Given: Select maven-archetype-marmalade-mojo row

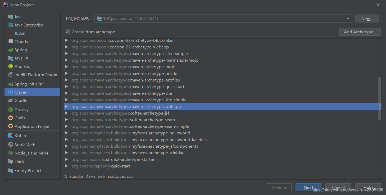Looking at the screenshot, I should click(223, 60).
